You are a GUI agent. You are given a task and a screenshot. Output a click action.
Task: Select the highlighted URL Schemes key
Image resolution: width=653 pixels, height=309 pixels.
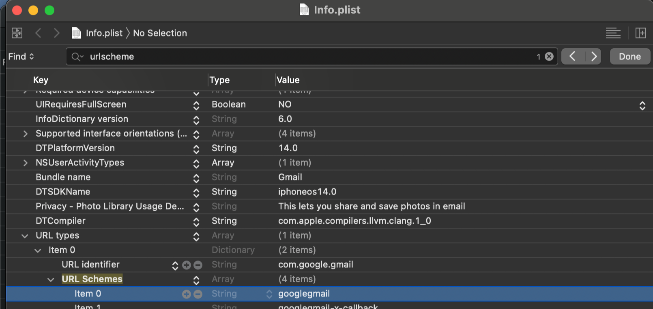coord(92,279)
